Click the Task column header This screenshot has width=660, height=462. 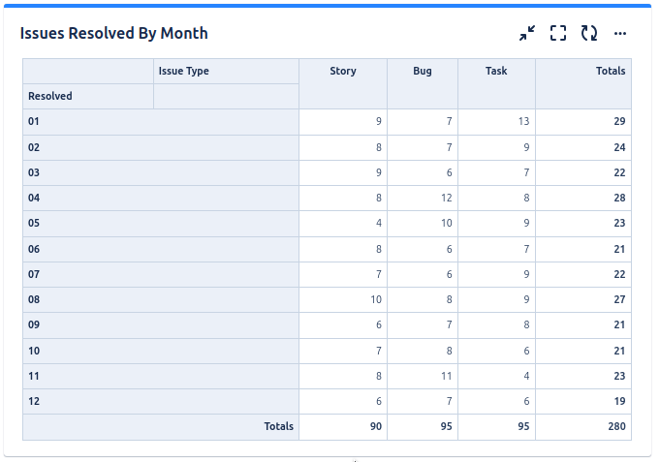coord(496,72)
